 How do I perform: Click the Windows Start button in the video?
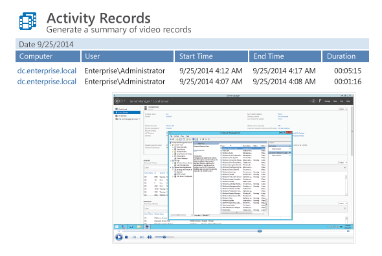[117, 227]
